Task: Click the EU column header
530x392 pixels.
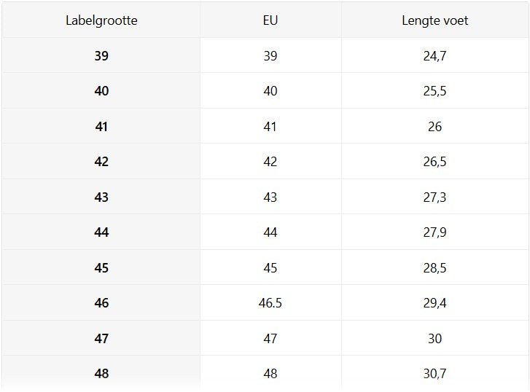Action: click(270, 20)
